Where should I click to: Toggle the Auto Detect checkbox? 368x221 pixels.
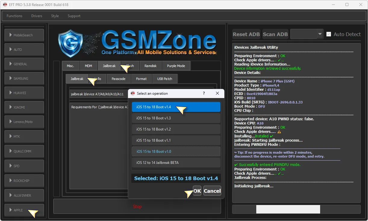[x=329, y=34]
